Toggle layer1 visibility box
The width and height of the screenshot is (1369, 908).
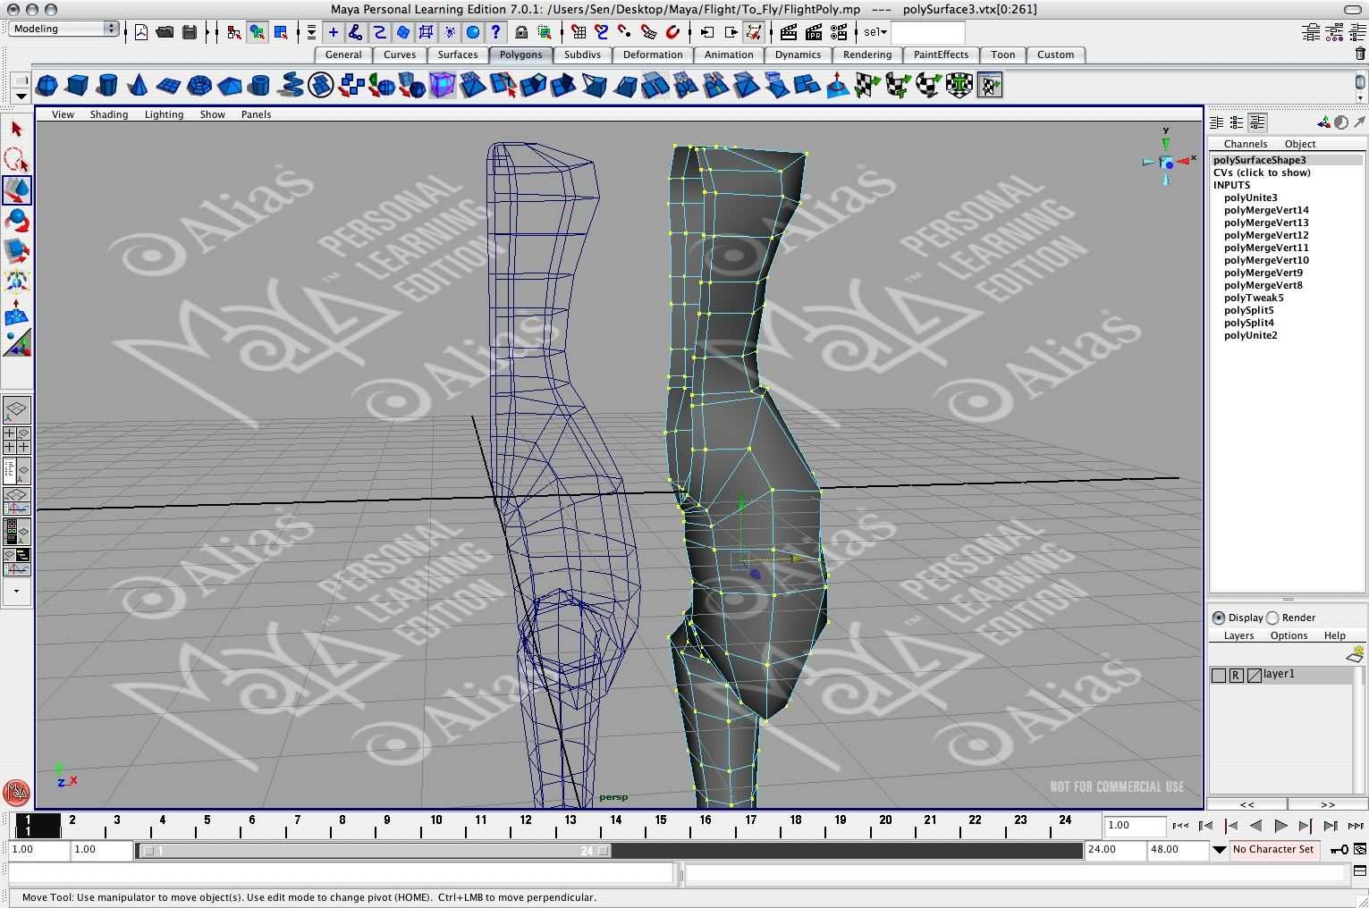click(x=1218, y=675)
